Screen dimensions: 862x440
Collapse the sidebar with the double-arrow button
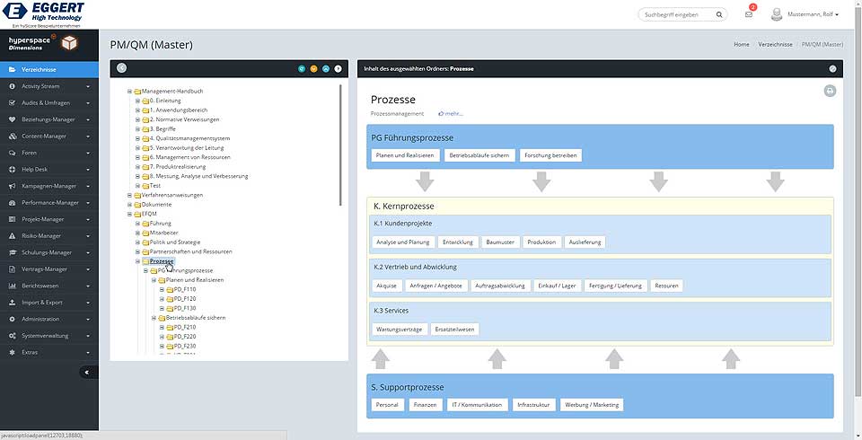86,372
